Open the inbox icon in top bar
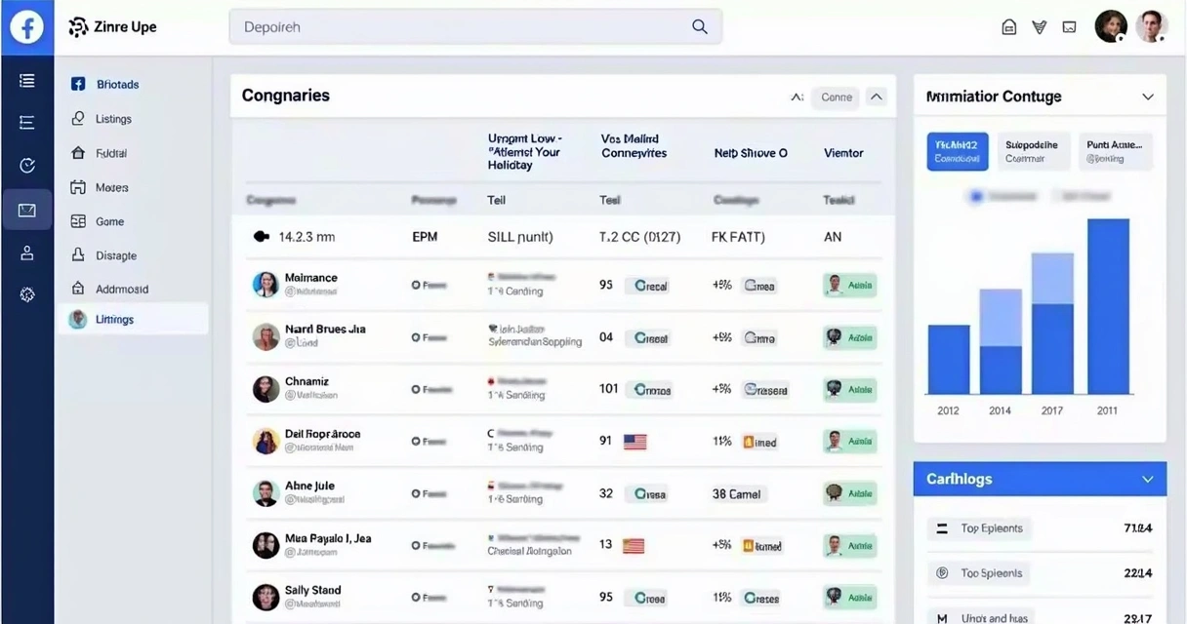The image size is (1187, 624). [x=1069, y=27]
